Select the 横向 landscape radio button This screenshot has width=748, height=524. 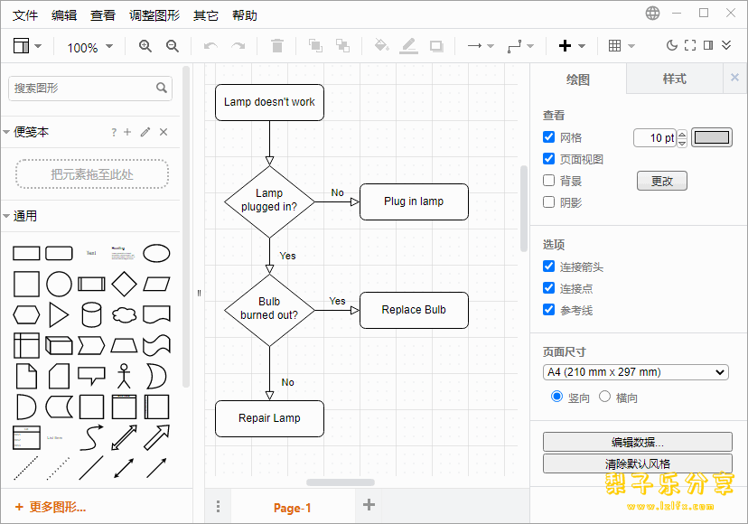(604, 397)
